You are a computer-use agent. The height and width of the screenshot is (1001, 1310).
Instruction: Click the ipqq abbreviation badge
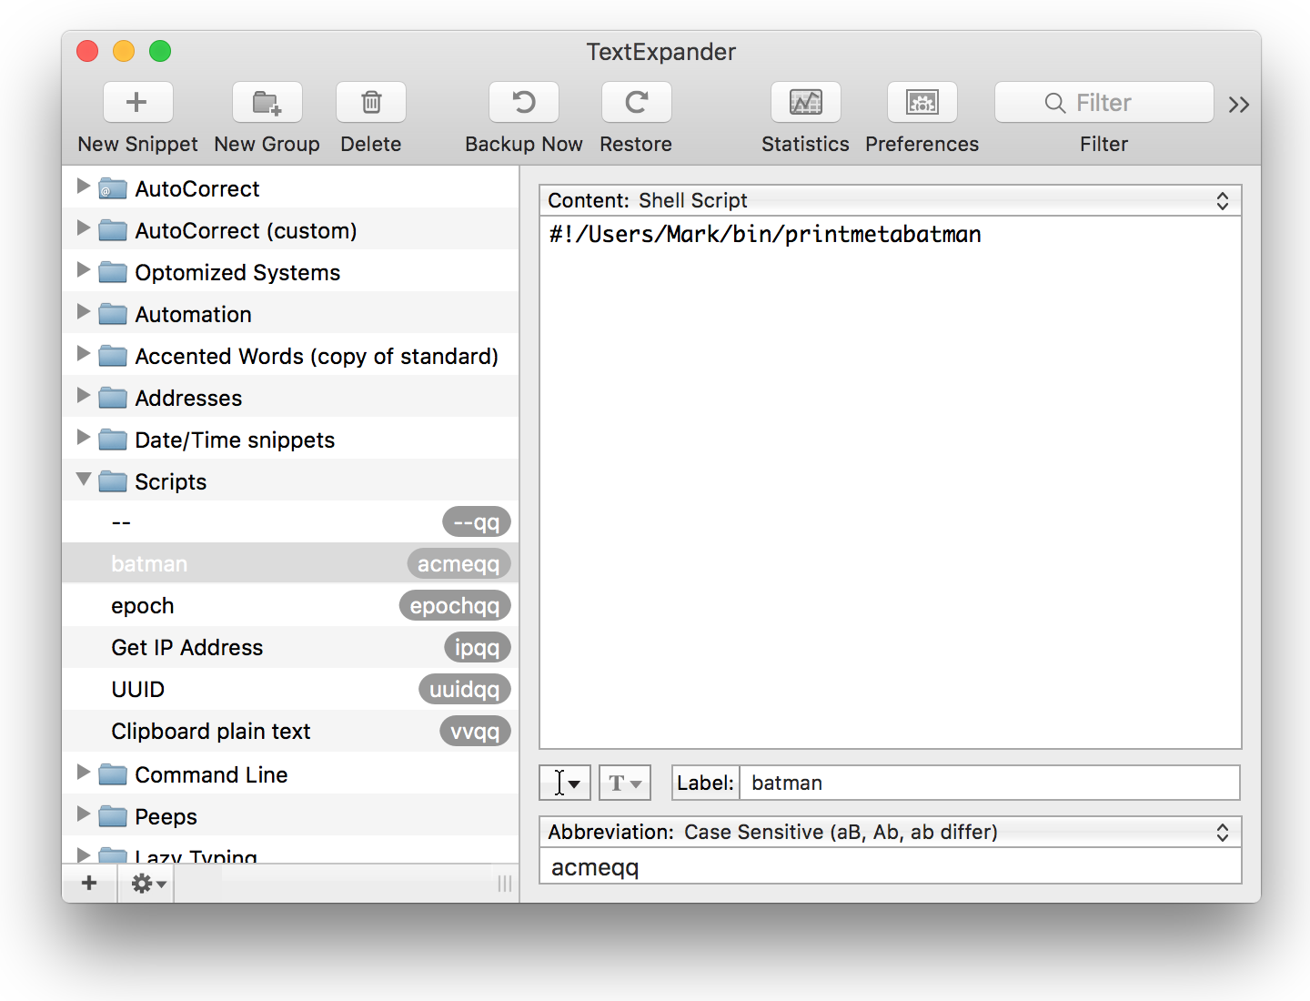pos(478,648)
